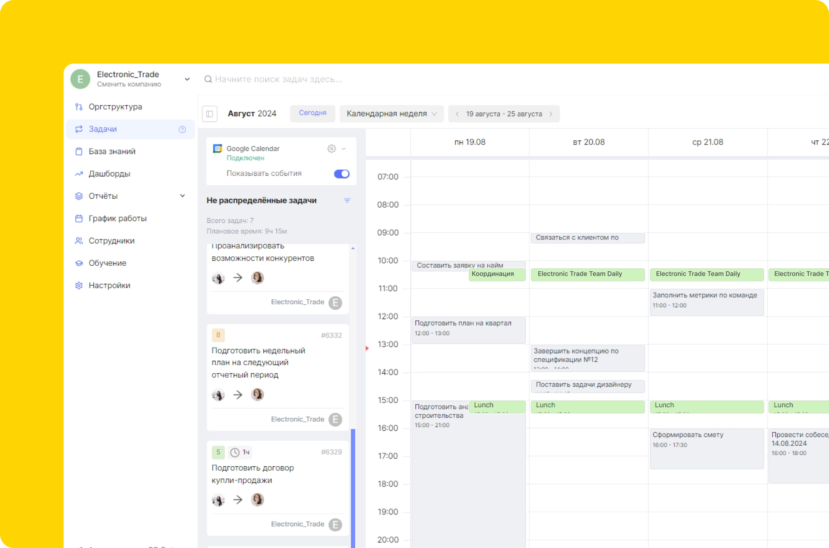Open event Составить заявку на найм
This screenshot has height=548, width=829.
[460, 265]
